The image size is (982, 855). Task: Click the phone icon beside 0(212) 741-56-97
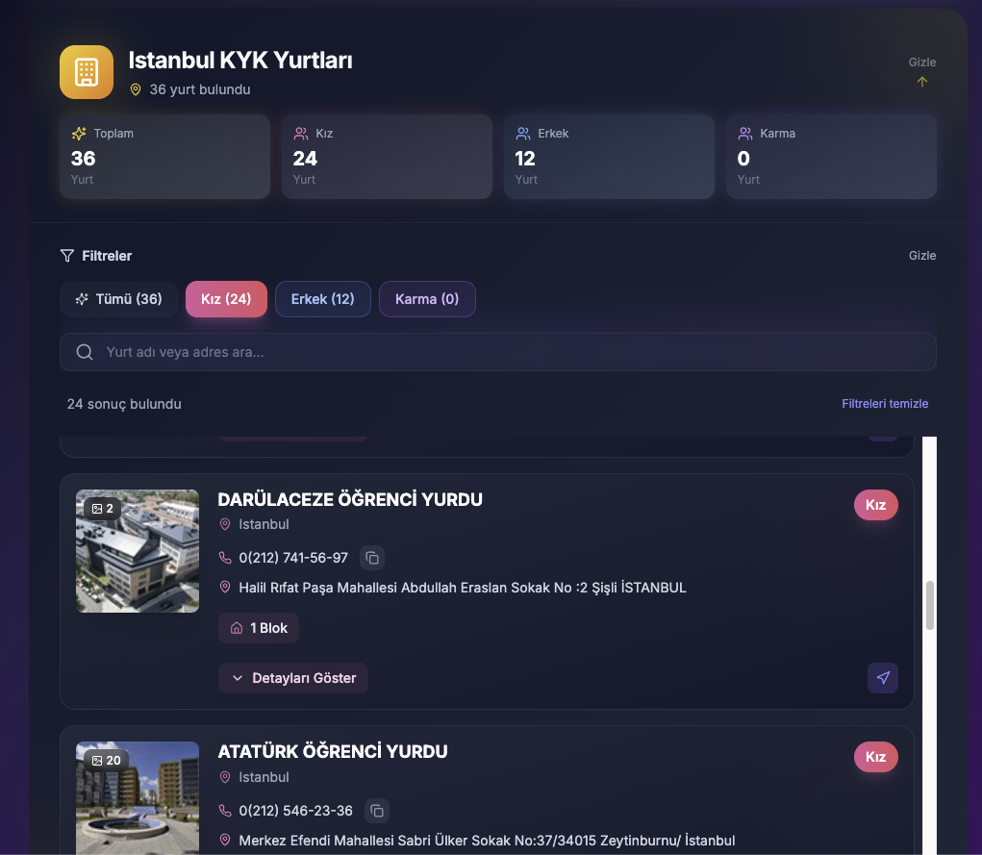pyautogui.click(x=225, y=558)
